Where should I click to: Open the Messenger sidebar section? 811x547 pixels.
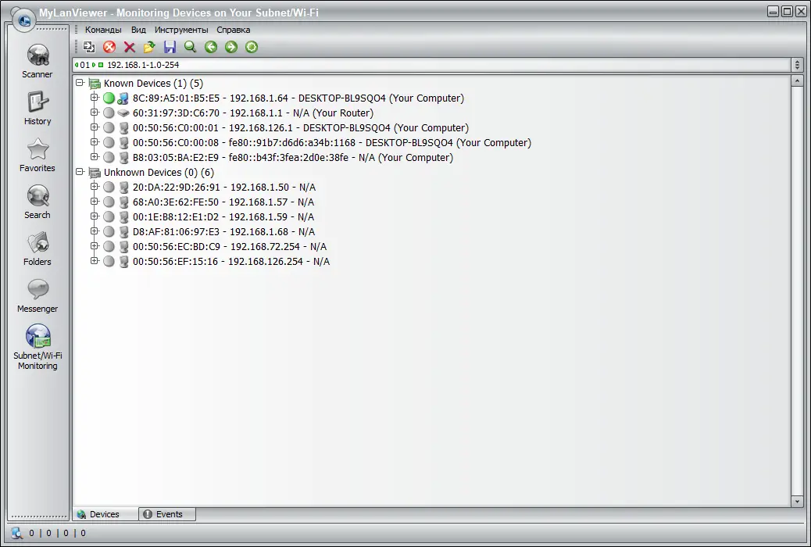[38, 295]
